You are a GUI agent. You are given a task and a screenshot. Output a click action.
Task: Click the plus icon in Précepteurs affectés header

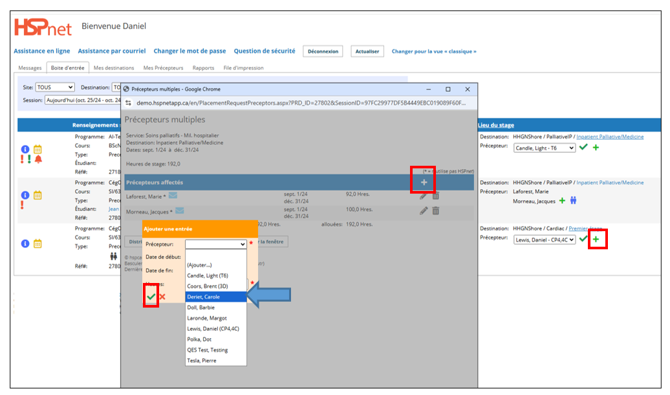pos(424,183)
